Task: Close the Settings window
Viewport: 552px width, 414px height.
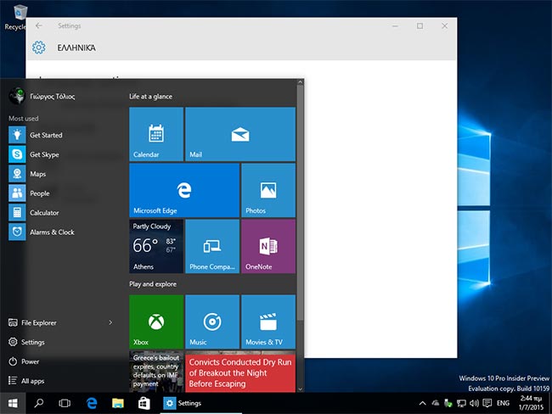Action: pos(445,25)
